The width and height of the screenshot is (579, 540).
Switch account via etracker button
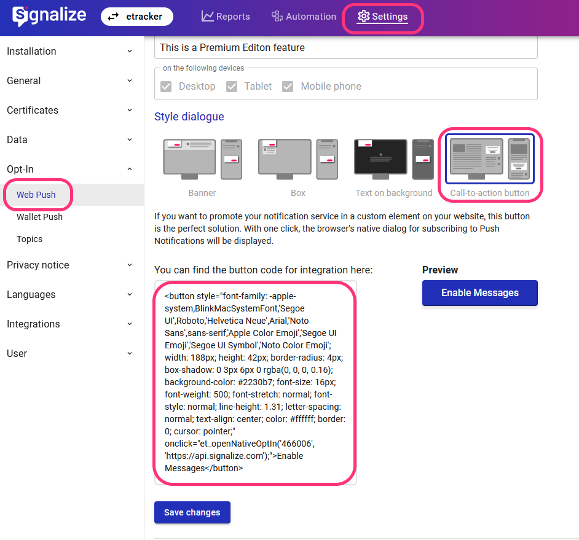point(137,17)
